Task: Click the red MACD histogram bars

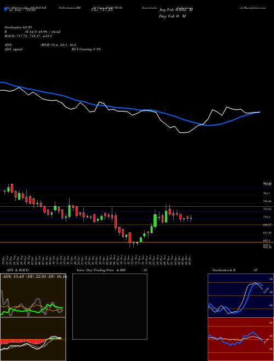Action: pyautogui.click(x=23, y=342)
